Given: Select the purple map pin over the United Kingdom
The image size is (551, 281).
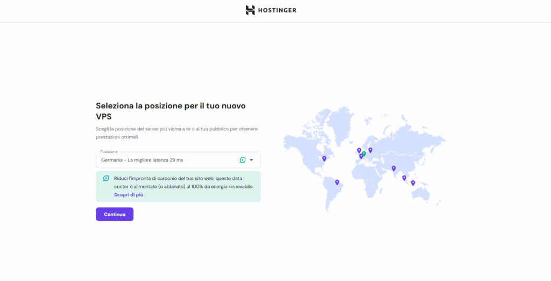Looking at the screenshot, I should click(359, 151).
